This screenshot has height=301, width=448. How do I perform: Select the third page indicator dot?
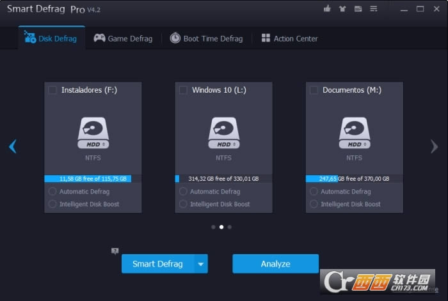tap(229, 227)
